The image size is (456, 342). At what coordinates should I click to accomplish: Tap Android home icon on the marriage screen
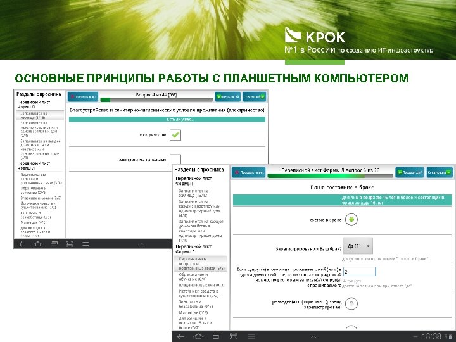pyautogui.click(x=198, y=336)
